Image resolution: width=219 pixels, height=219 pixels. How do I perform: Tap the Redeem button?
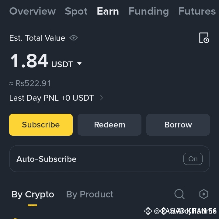point(109,125)
